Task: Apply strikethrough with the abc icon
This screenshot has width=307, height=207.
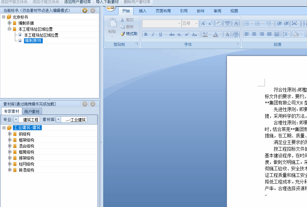Action: tap(172, 34)
